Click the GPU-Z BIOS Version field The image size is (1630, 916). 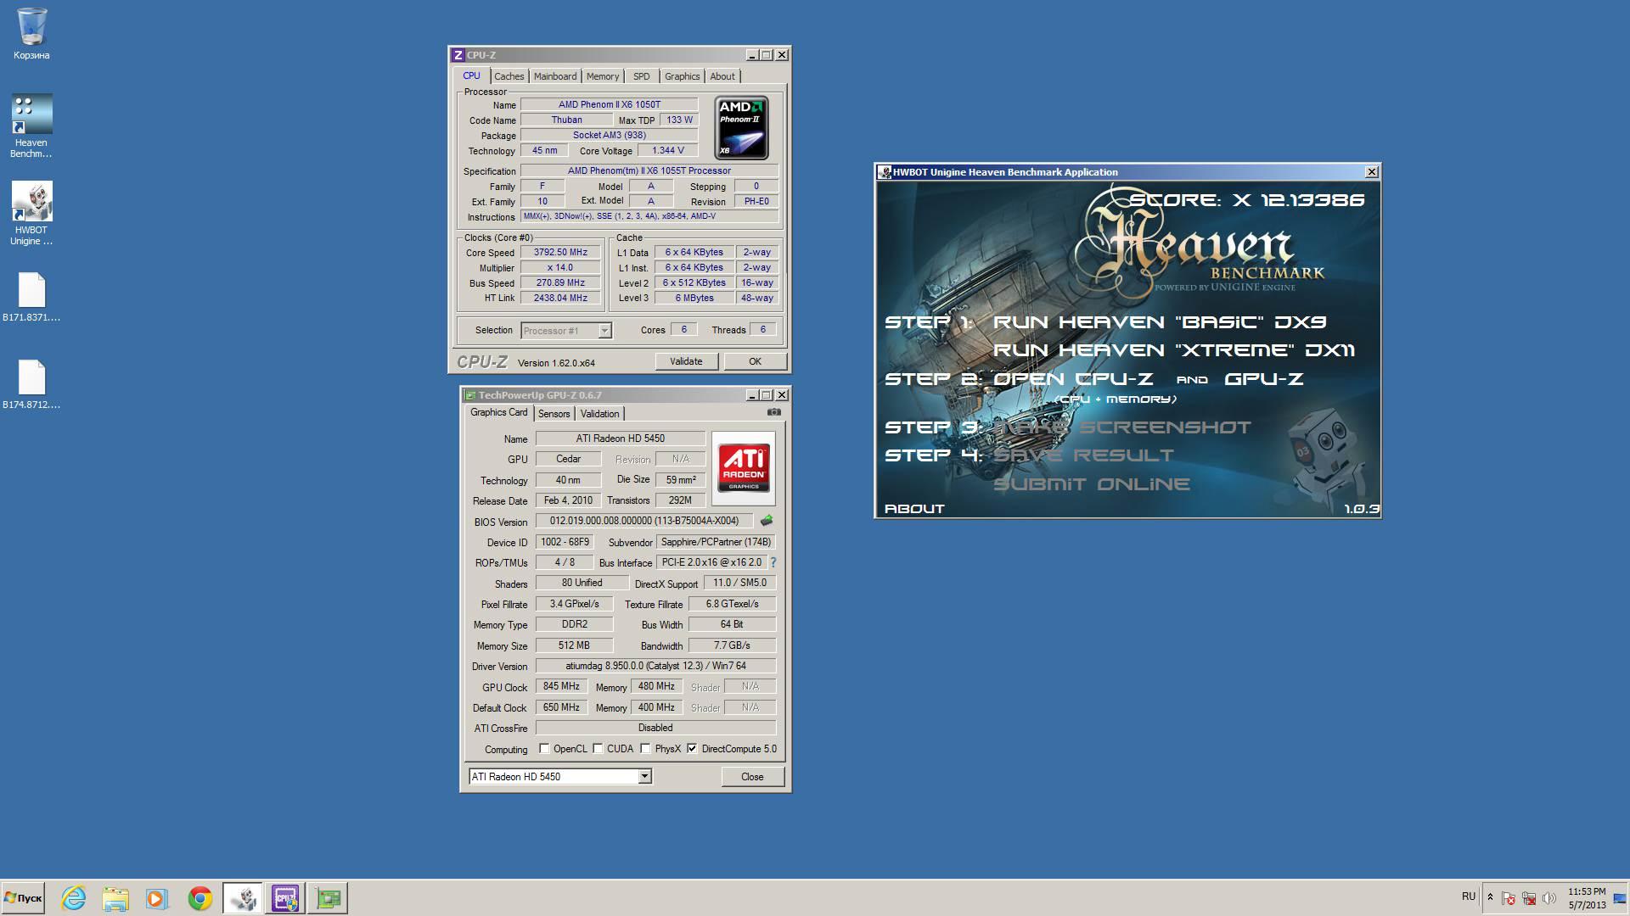tap(644, 521)
